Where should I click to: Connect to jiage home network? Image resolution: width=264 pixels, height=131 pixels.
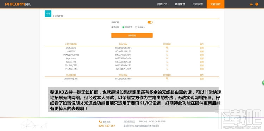202,58
